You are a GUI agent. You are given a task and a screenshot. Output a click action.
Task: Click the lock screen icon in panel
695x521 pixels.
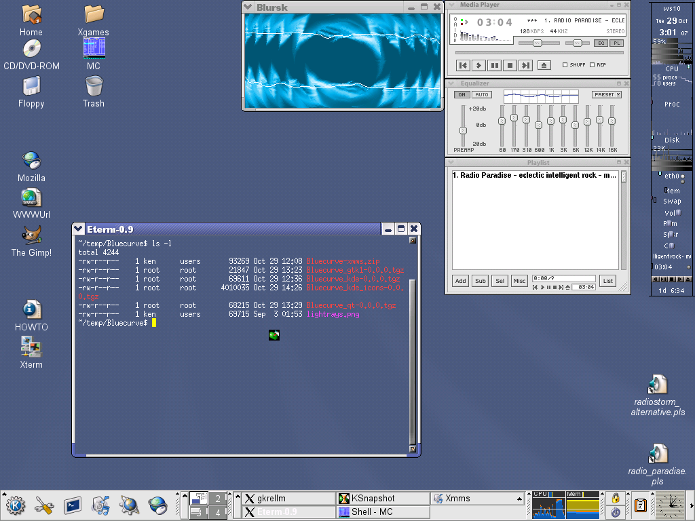click(x=616, y=498)
